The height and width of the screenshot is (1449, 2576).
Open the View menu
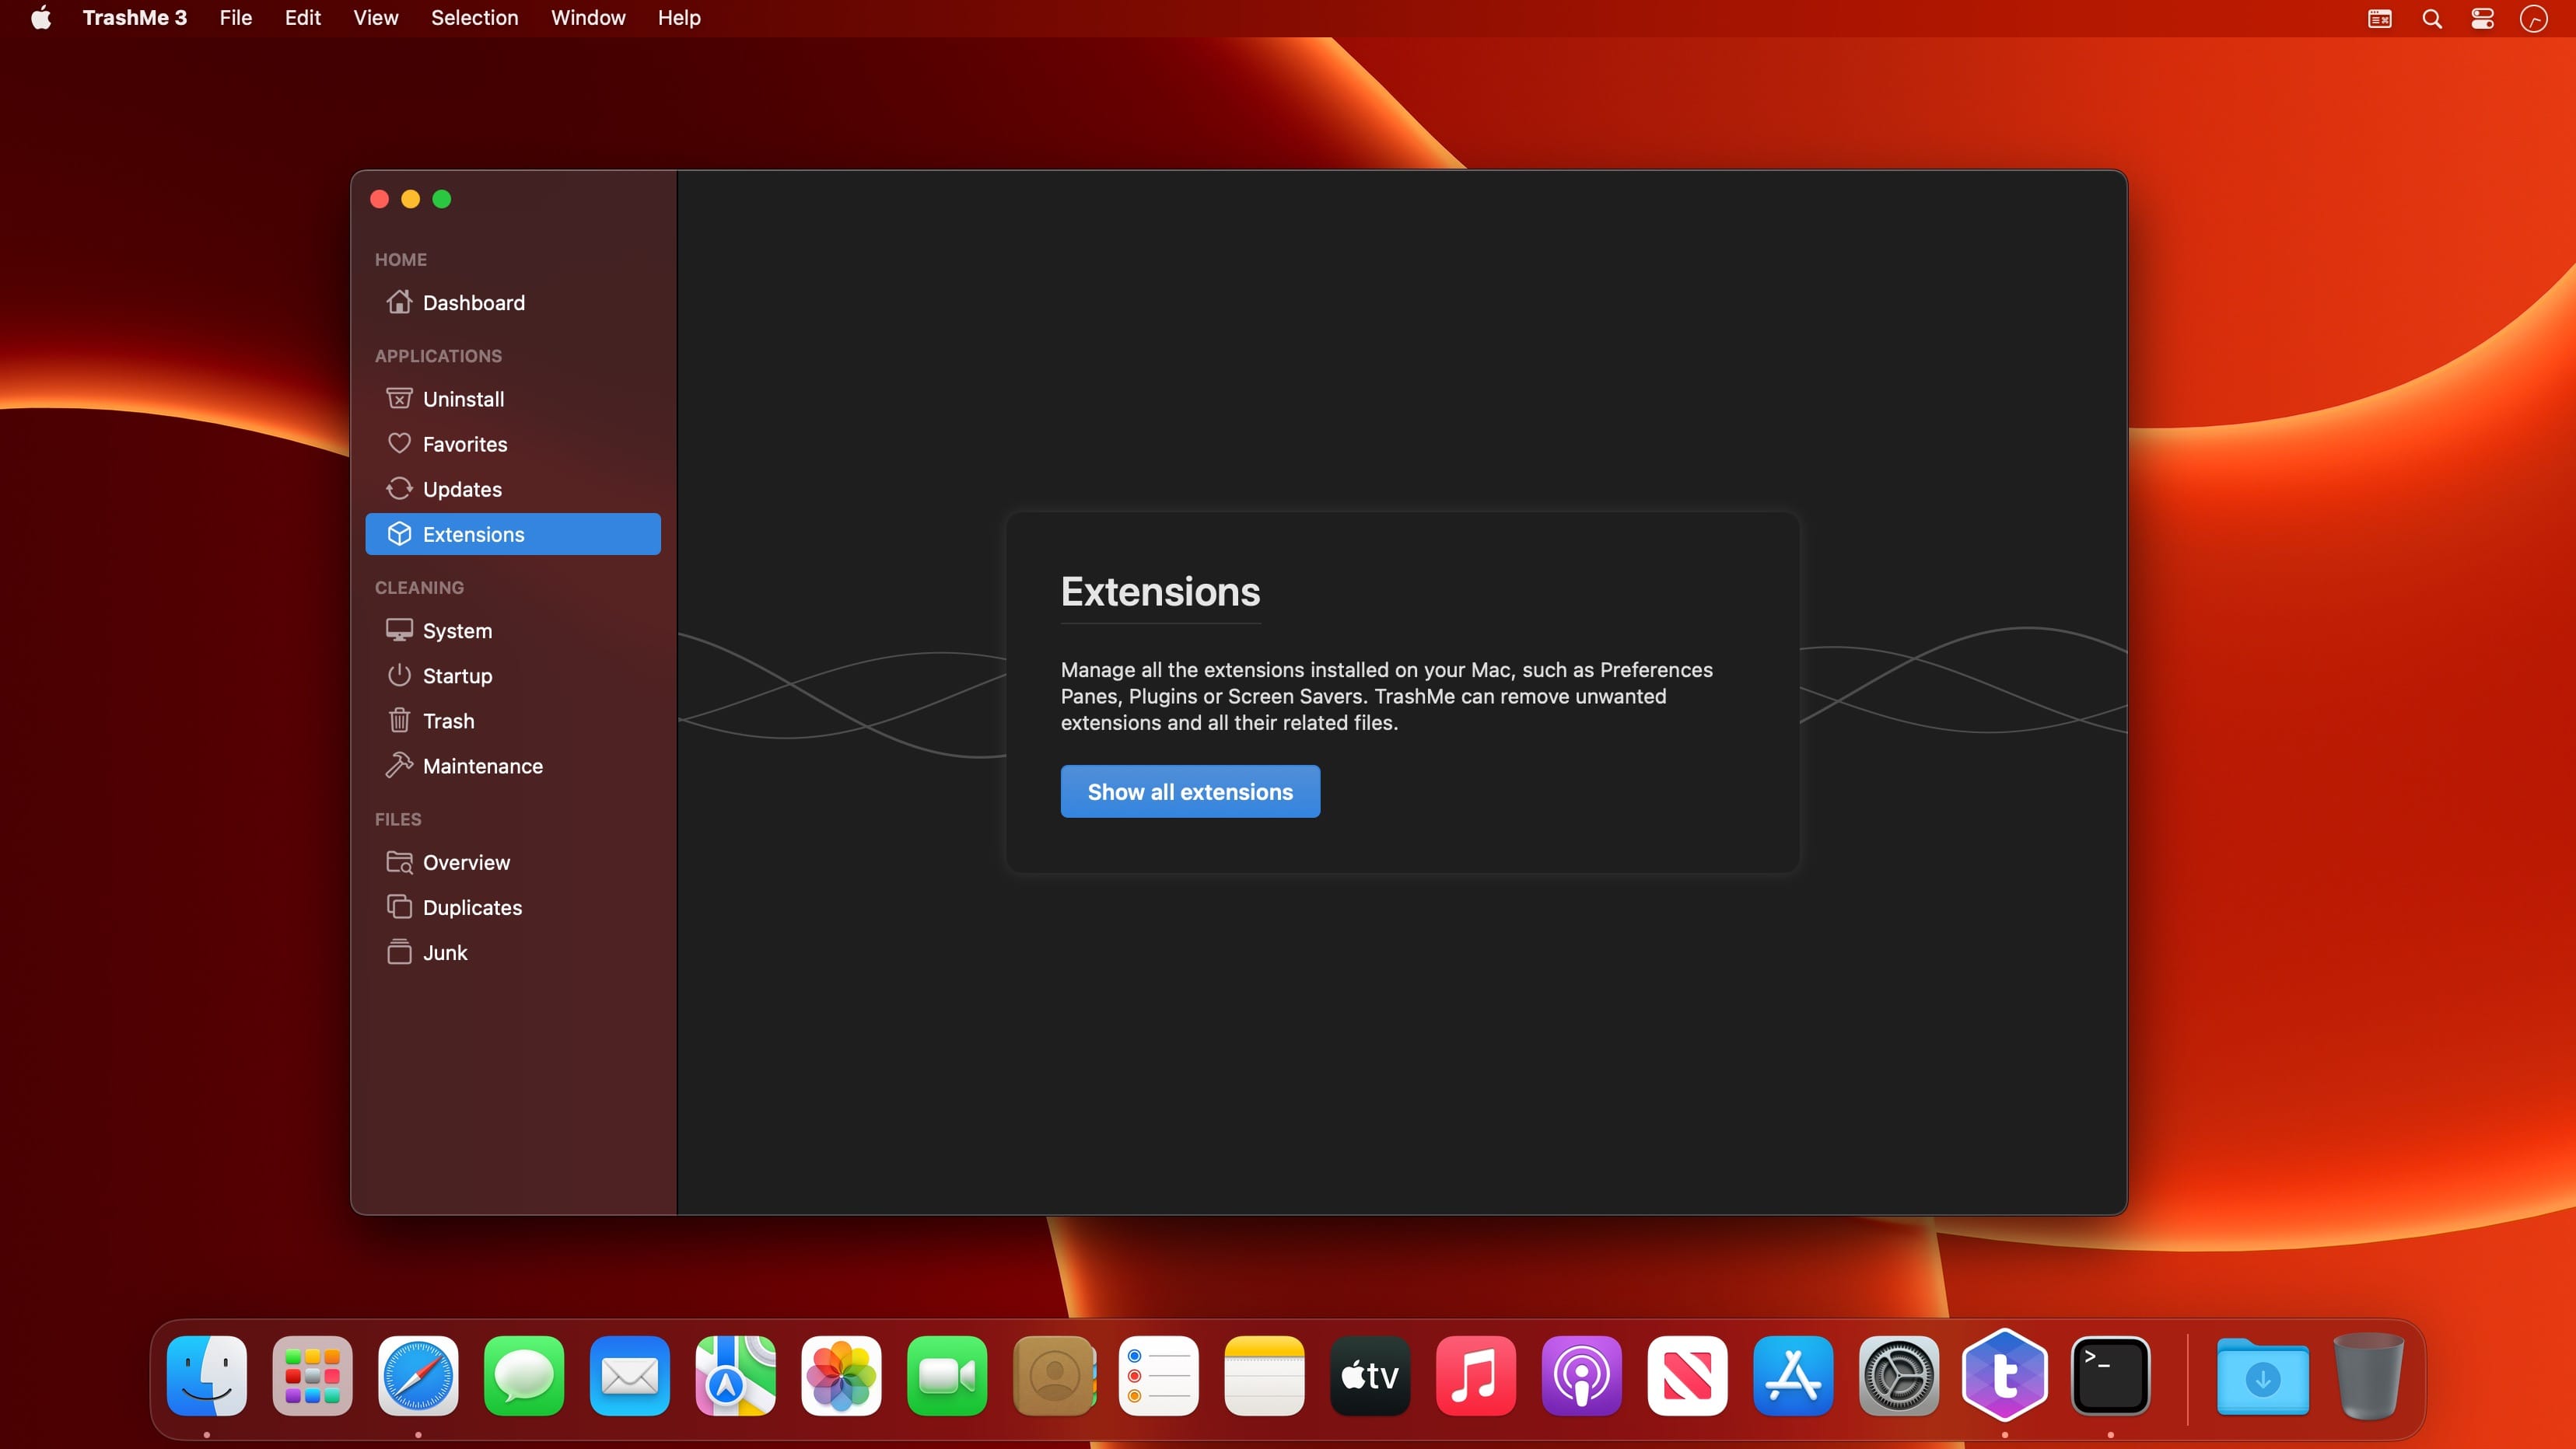coord(375,18)
